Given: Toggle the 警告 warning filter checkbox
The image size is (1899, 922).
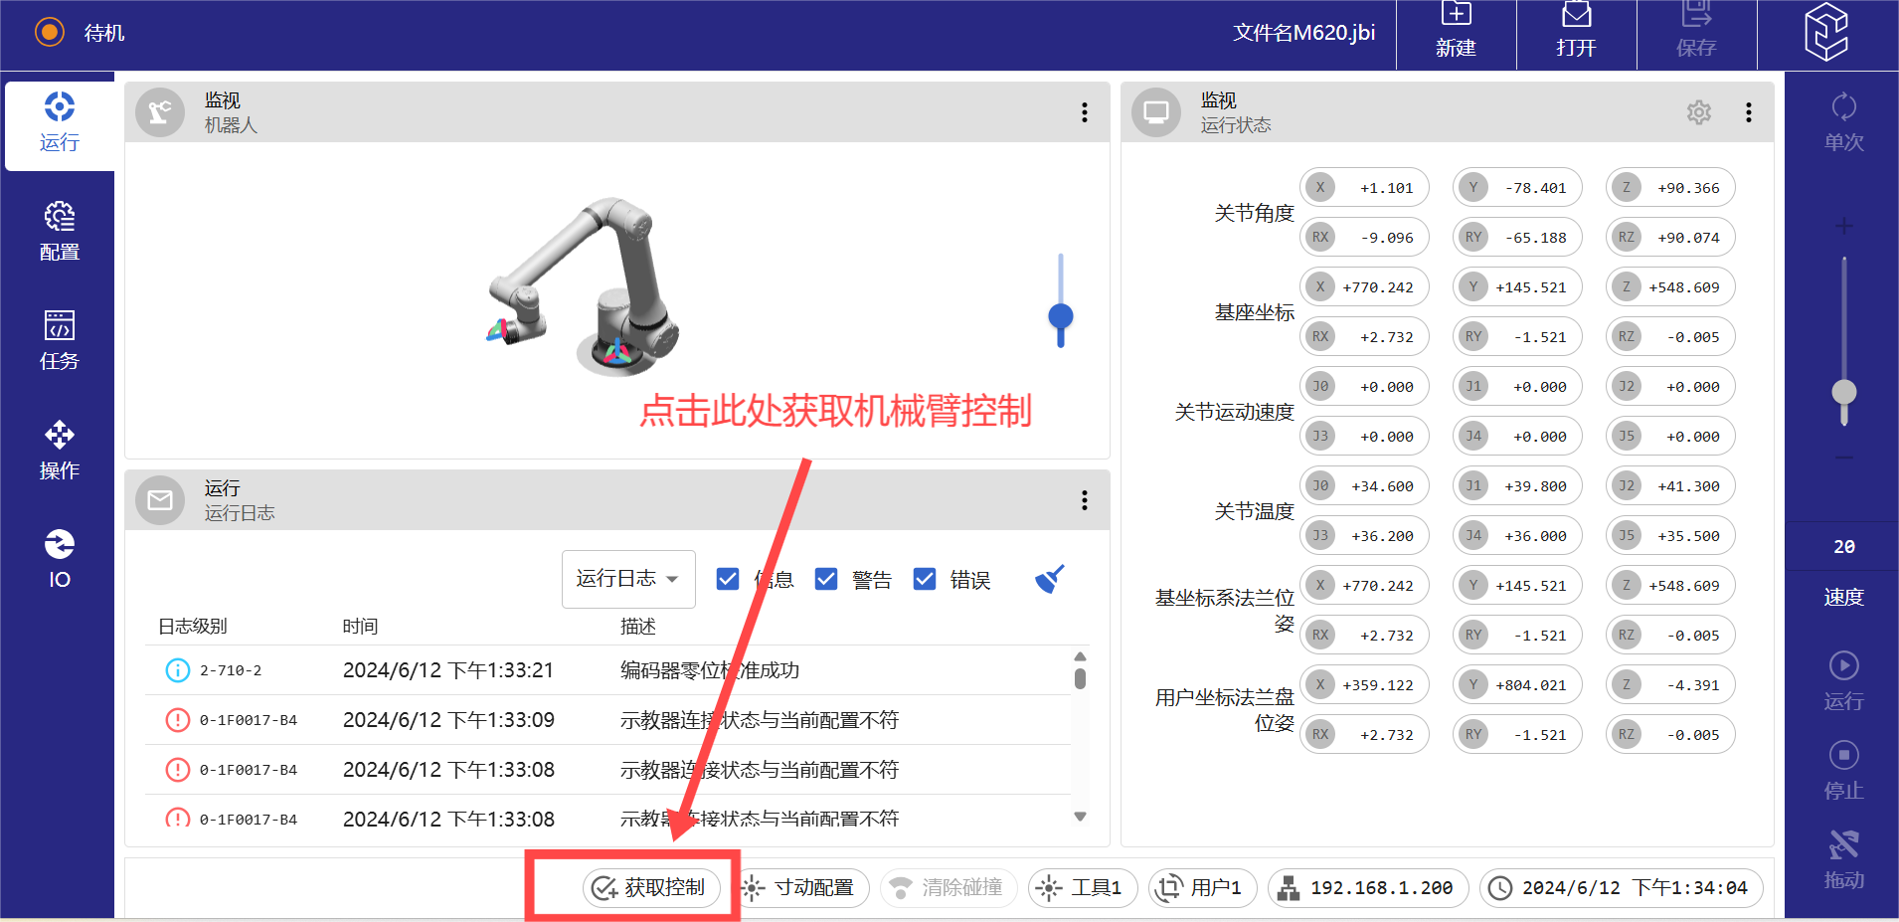Looking at the screenshot, I should click(826, 579).
